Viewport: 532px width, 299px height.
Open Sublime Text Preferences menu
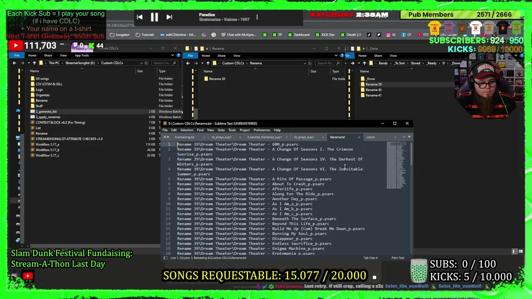click(x=262, y=130)
